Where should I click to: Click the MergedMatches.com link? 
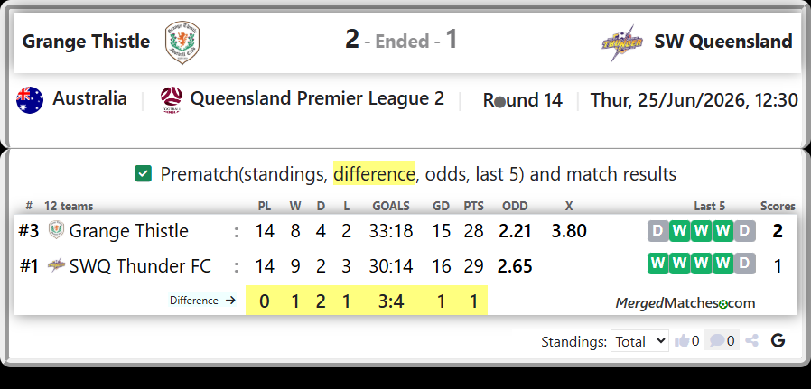click(685, 303)
